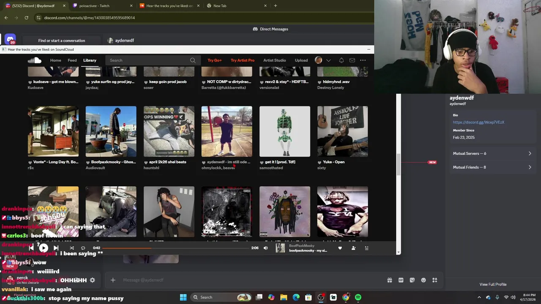The image size is (541, 304).
Task: Click the volume speaker icon
Action: click(265, 248)
